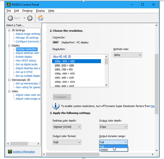Select 1080i, 1768 × 992 resolution
The image size is (164, 159).
click(x=77, y=70)
